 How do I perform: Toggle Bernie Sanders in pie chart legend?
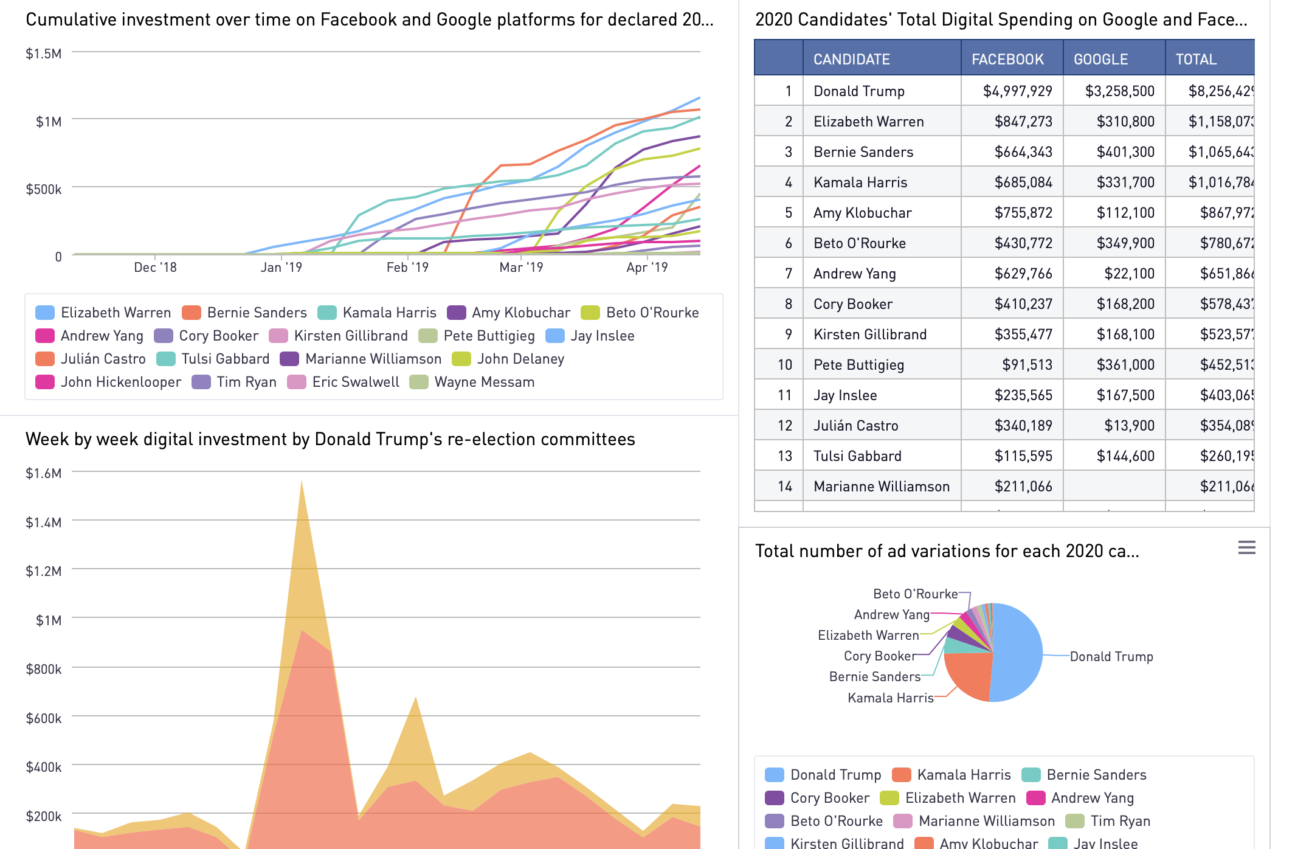[x=1084, y=775]
